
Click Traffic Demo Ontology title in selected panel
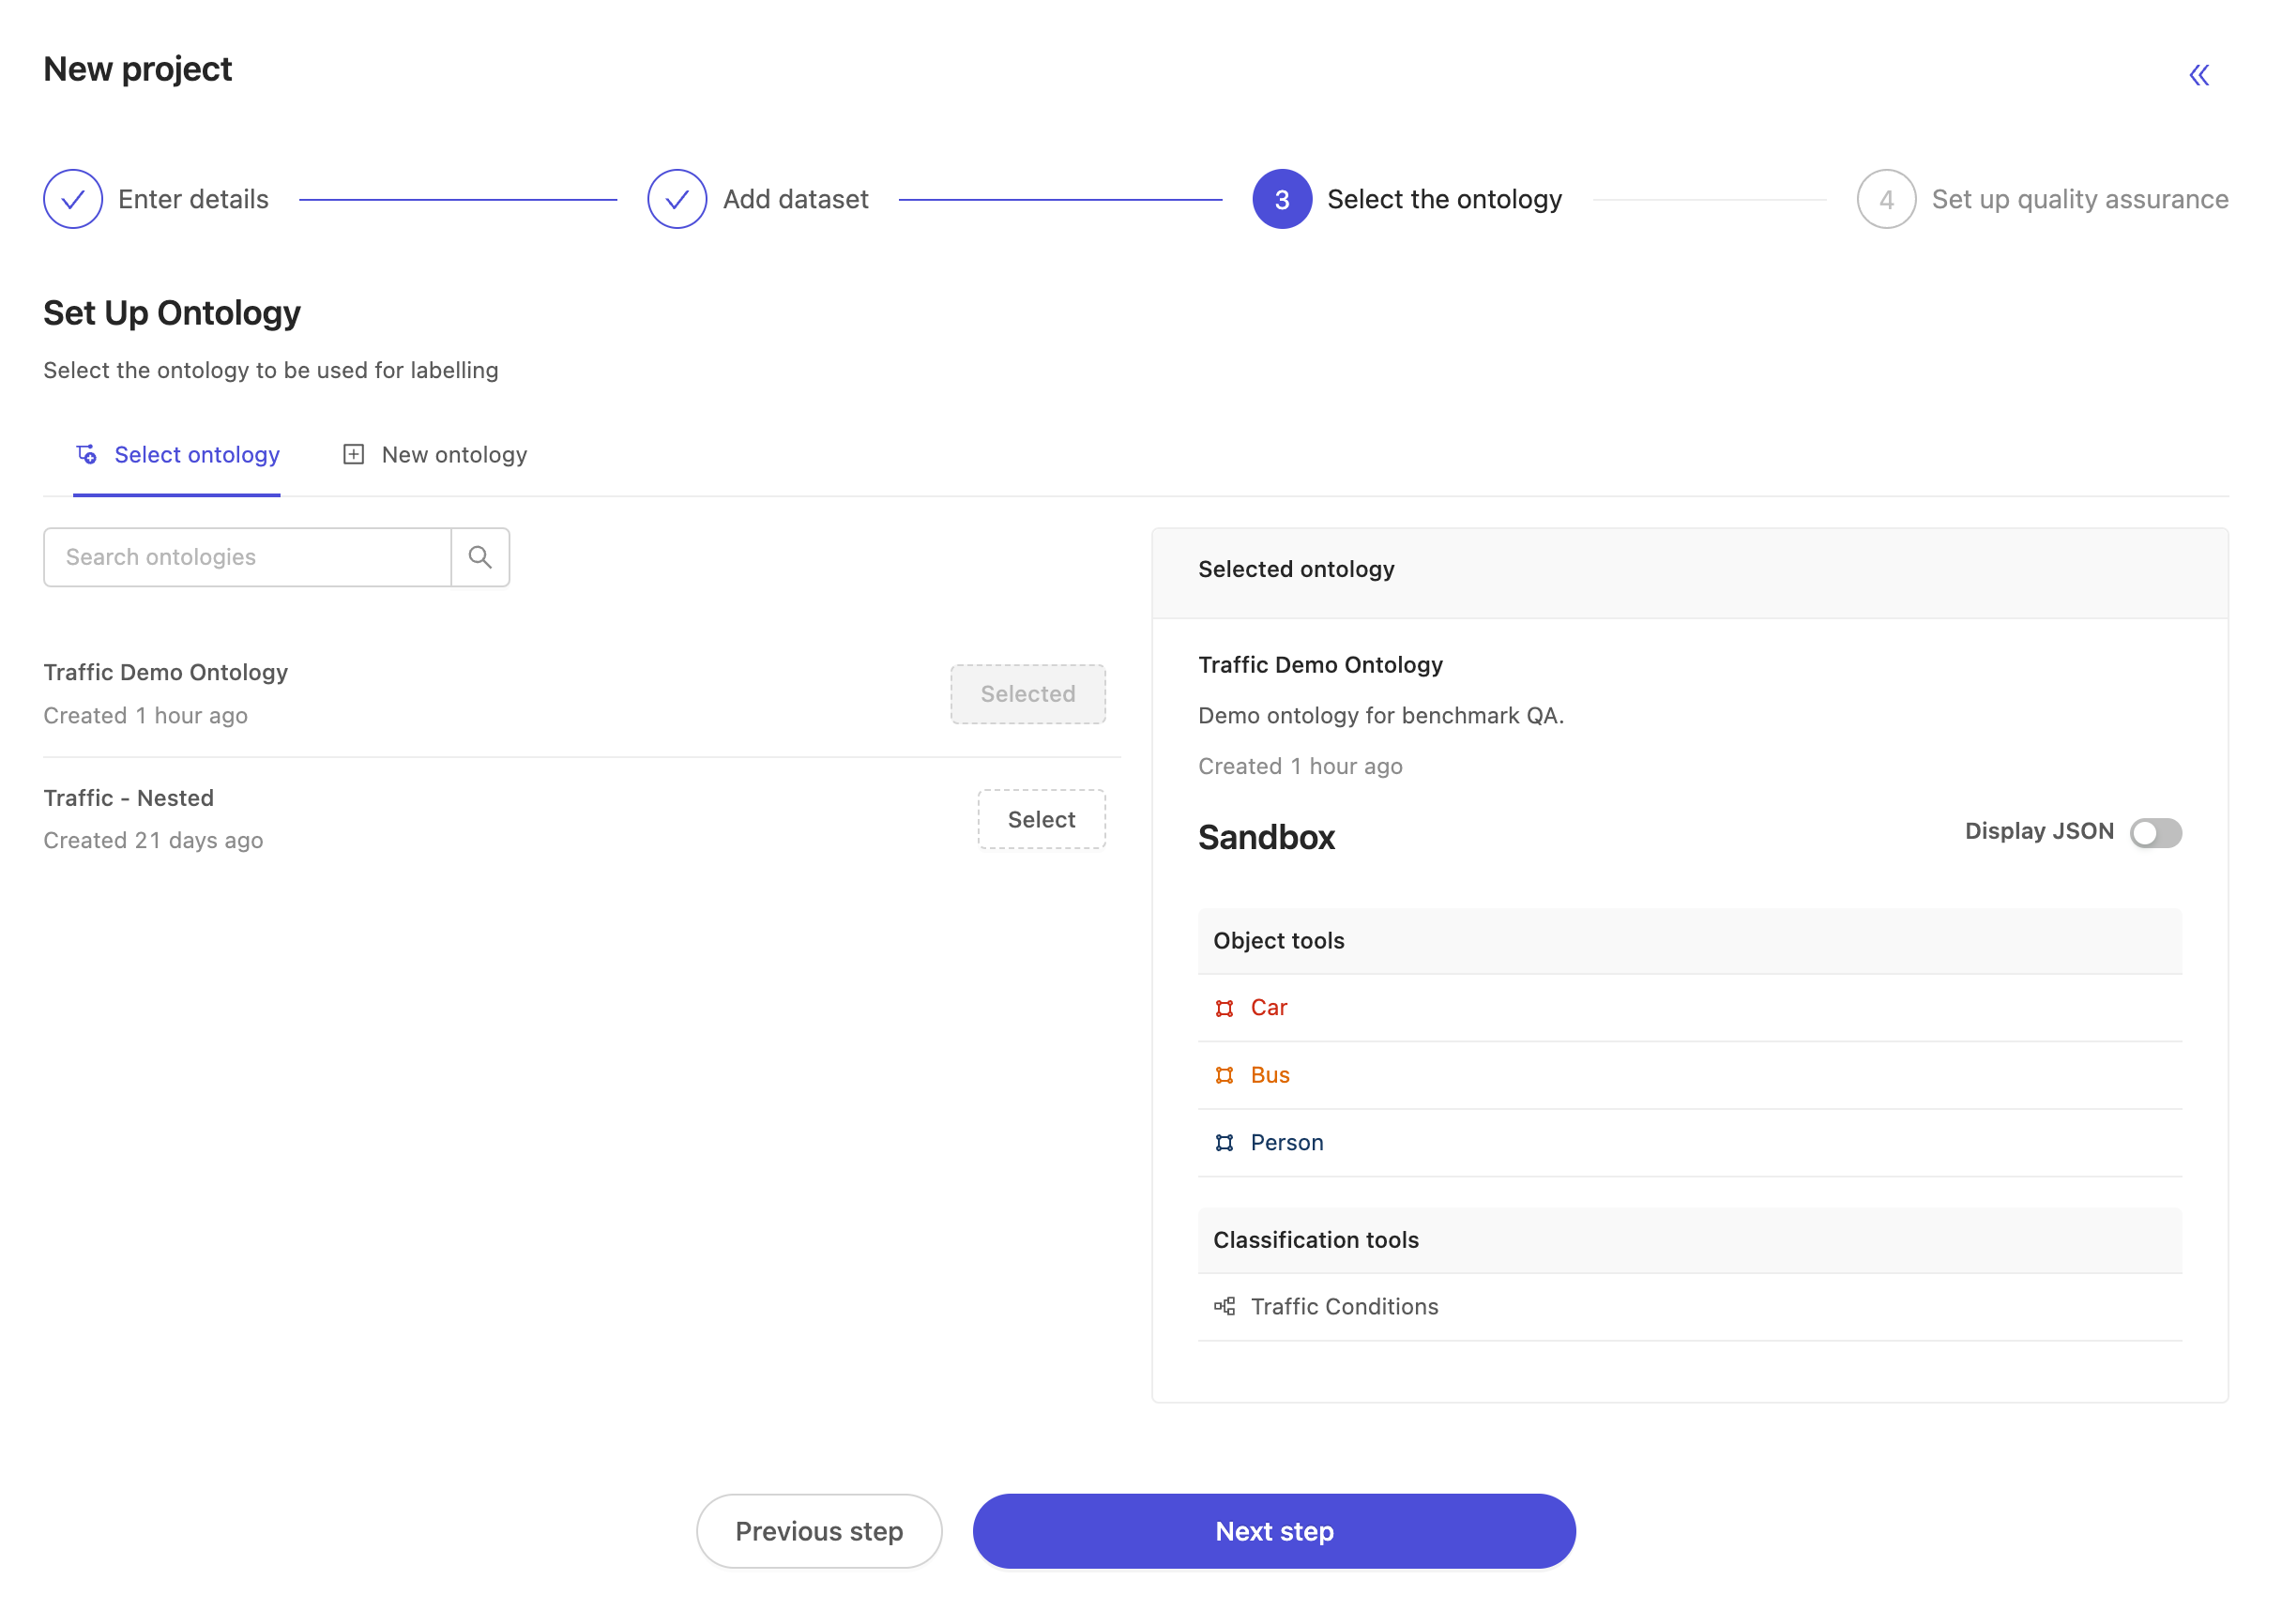coord(1320,665)
